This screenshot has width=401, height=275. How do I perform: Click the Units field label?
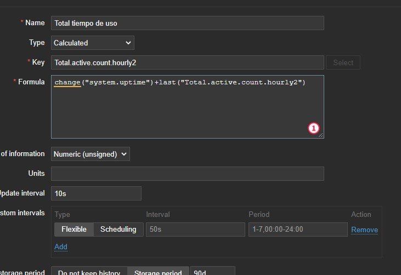coord(36,173)
